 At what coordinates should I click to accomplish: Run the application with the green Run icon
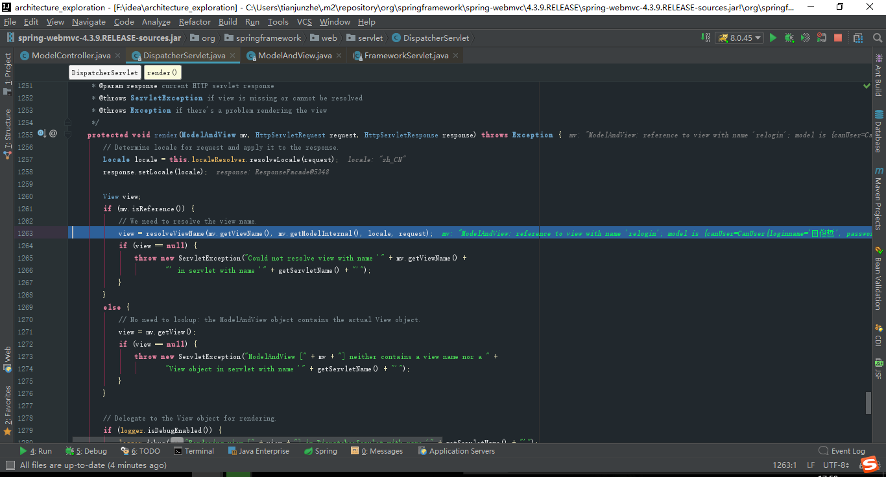[773, 38]
